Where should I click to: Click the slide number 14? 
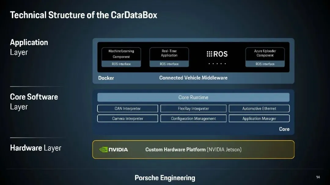318,177
